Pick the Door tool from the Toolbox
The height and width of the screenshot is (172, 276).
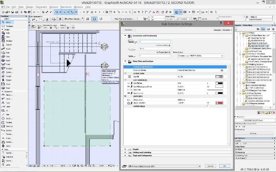click(7, 37)
